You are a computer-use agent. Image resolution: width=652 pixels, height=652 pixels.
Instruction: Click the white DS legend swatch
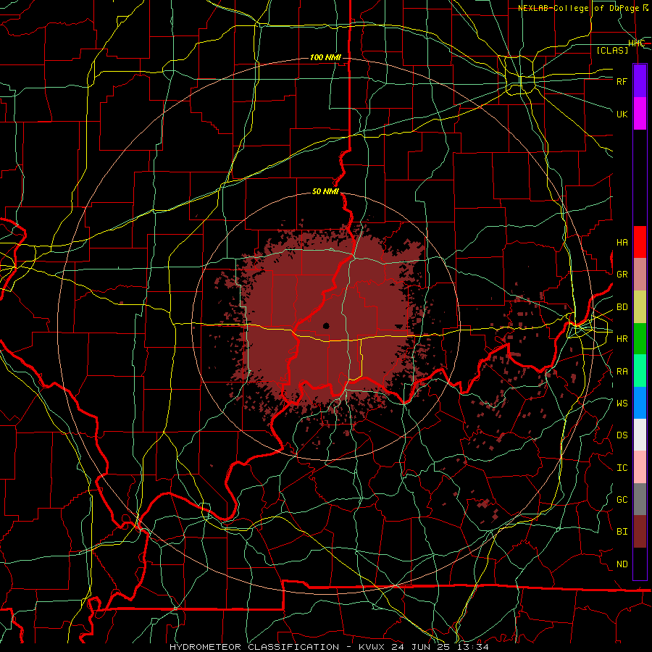tap(640, 435)
